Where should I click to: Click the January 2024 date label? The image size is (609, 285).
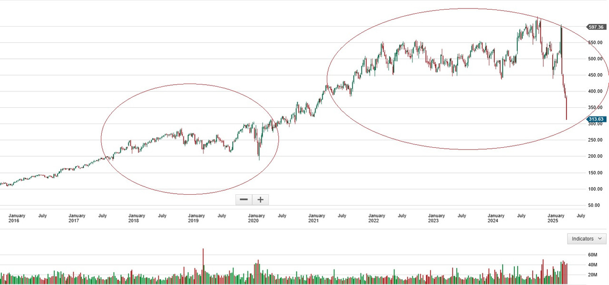coord(496,218)
